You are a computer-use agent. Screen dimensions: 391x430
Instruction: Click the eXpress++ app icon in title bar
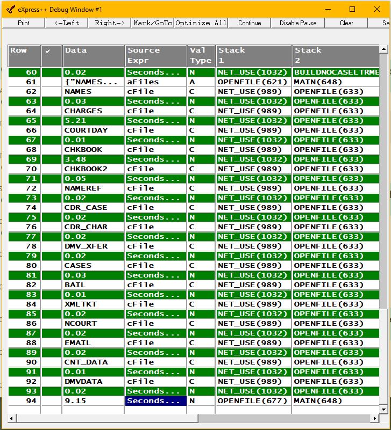pyautogui.click(x=10, y=10)
